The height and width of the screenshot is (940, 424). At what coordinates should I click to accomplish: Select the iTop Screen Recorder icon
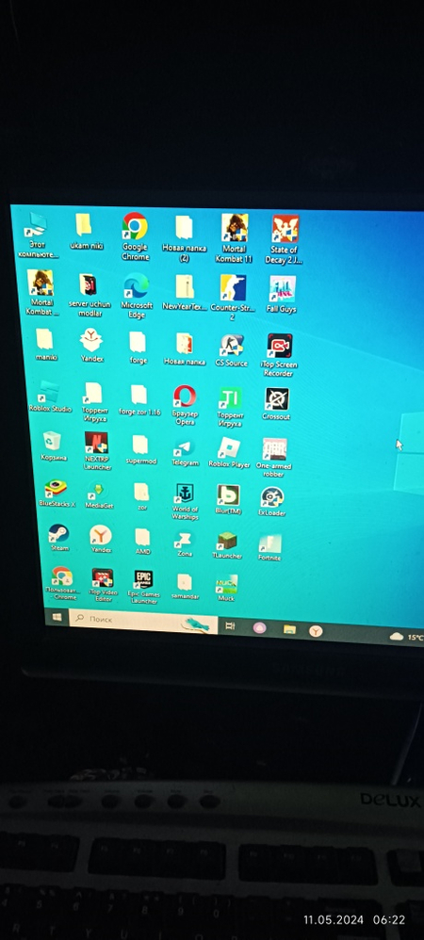[280, 355]
